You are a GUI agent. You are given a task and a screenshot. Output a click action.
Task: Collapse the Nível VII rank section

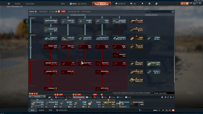tap(33, 60)
